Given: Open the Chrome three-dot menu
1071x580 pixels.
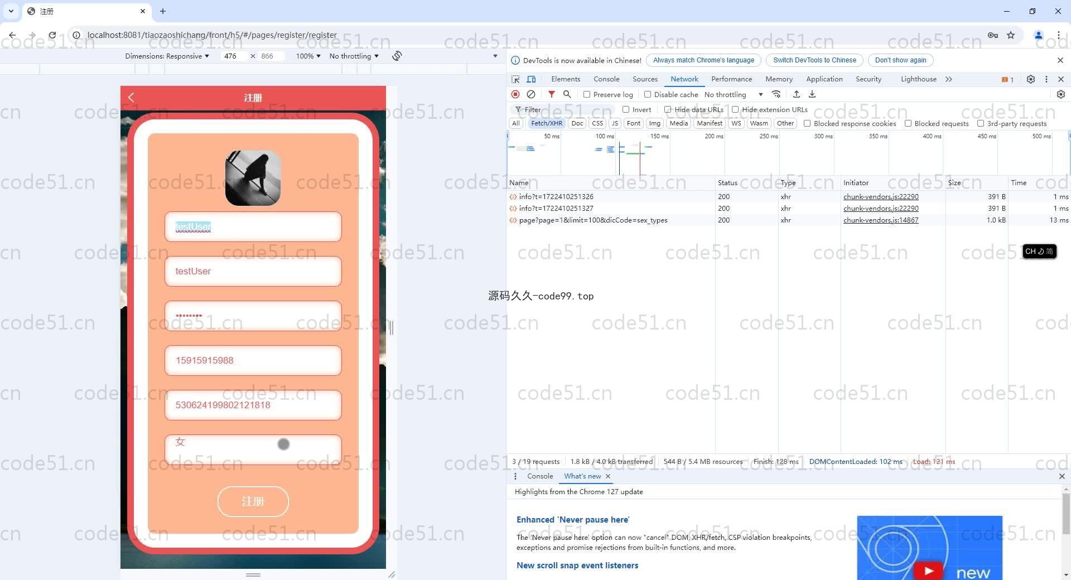Looking at the screenshot, I should [1058, 35].
